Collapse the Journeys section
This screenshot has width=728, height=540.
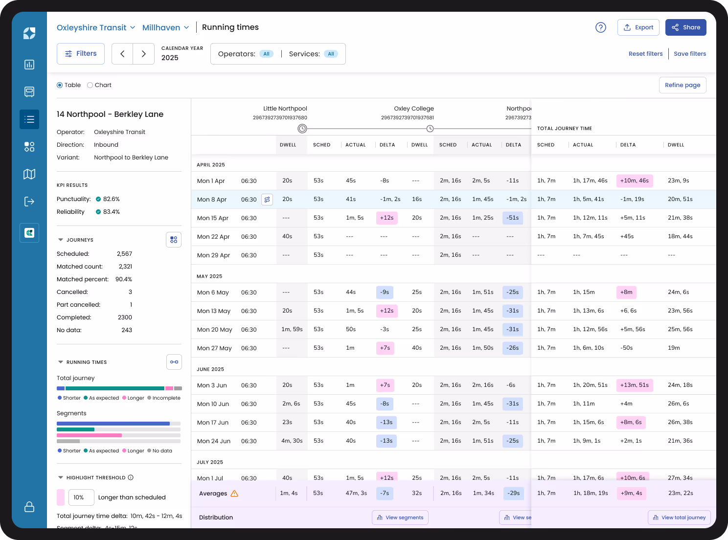[60, 239]
